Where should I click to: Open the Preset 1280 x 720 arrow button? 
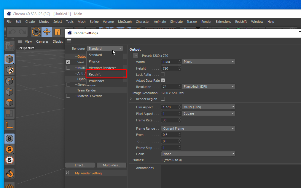136,56
